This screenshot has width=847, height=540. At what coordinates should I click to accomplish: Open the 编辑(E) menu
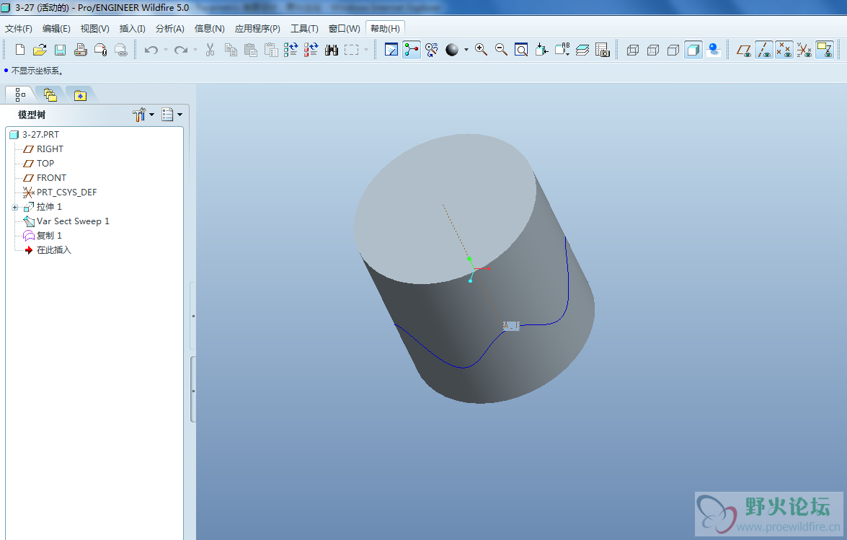tap(56, 29)
